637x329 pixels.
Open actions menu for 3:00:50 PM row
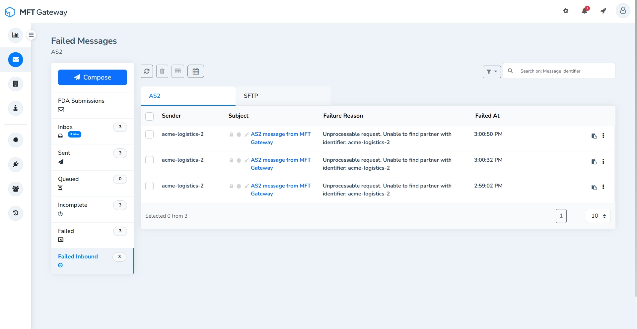pyautogui.click(x=603, y=136)
